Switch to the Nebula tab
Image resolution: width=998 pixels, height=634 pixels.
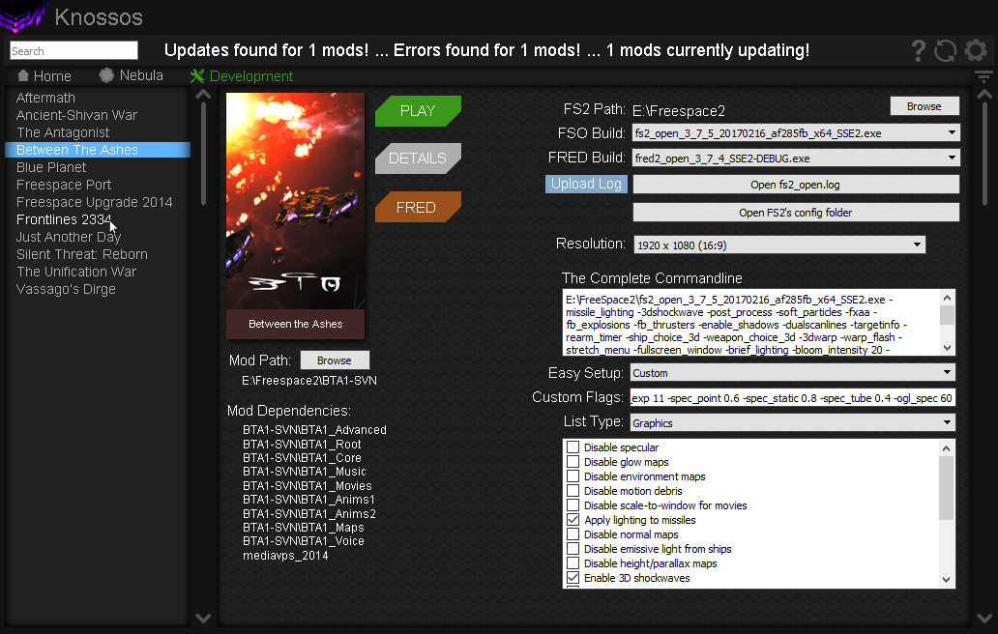click(132, 75)
